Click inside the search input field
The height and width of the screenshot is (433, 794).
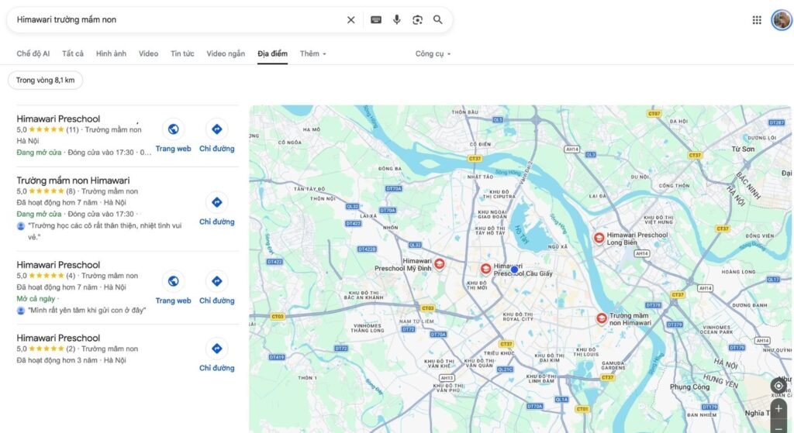coord(178,19)
